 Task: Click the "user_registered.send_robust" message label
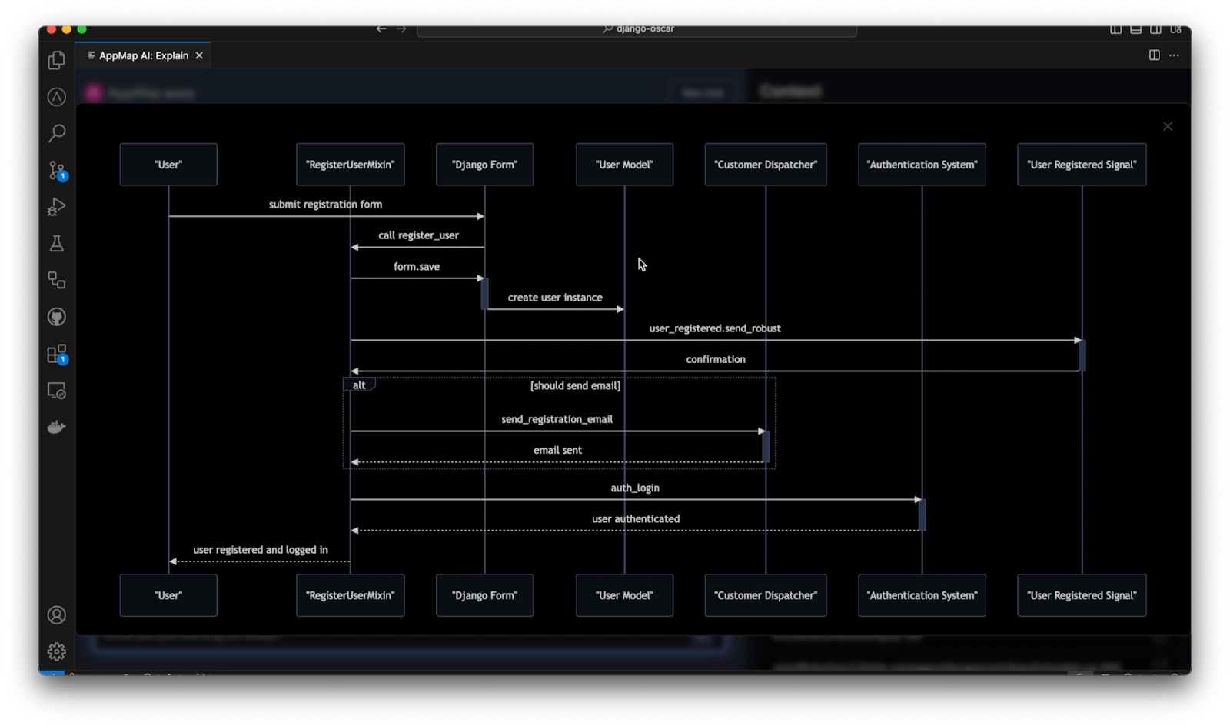715,328
